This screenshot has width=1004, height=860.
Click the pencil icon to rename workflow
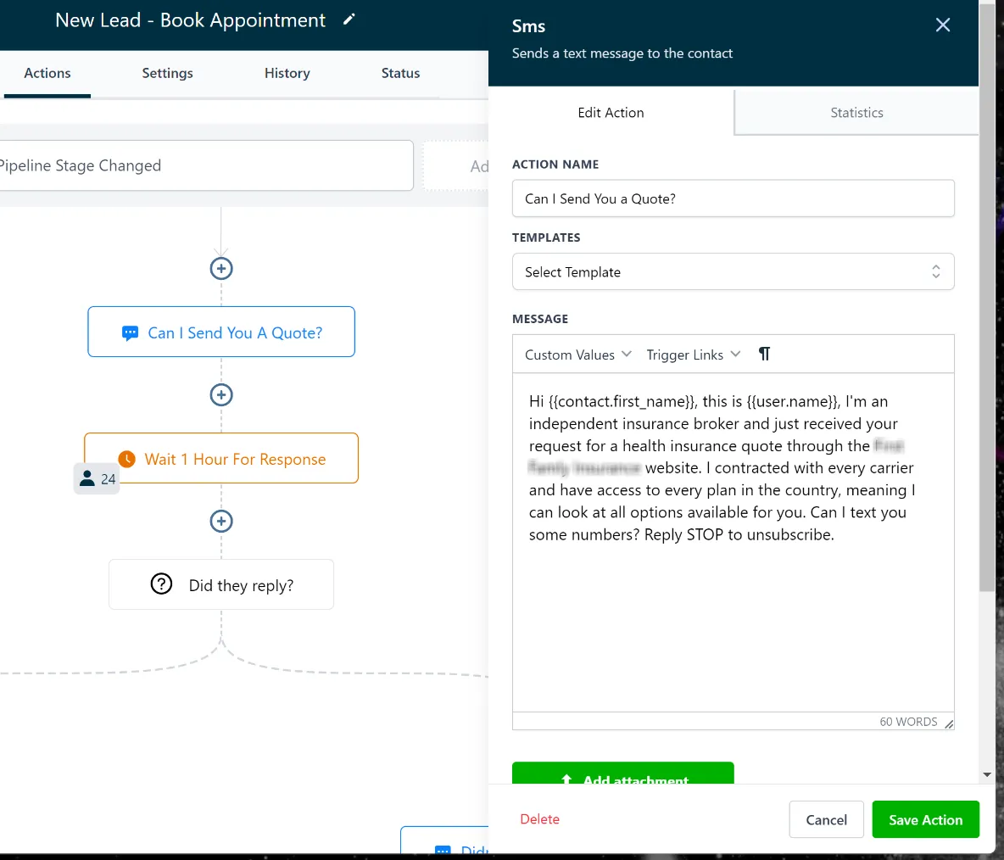[349, 20]
